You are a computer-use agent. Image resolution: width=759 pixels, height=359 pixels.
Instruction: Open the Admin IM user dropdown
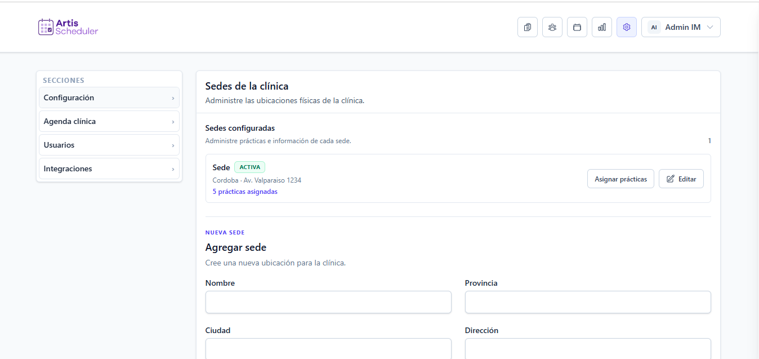(x=681, y=27)
